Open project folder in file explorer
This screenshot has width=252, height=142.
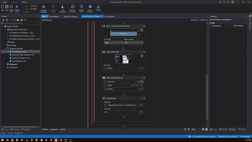[x=18, y=20]
